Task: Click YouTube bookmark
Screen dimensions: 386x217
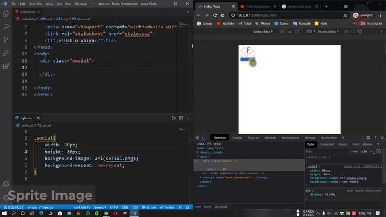Action: point(226,24)
